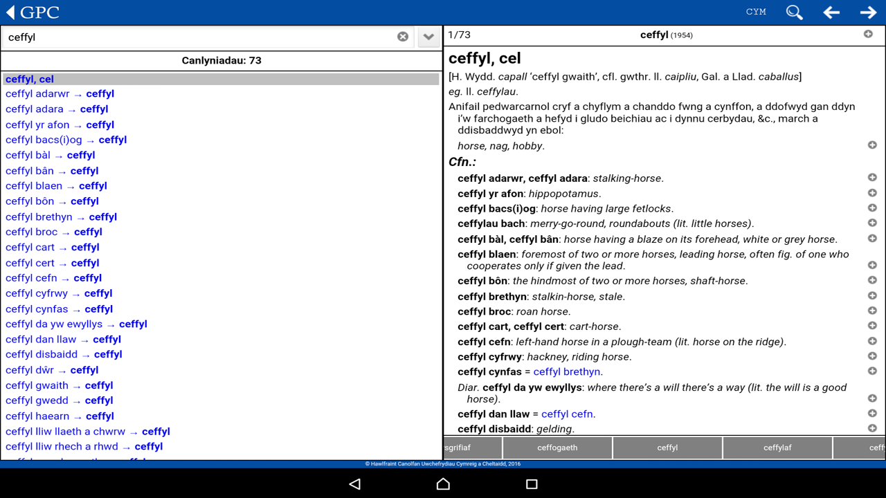Open the search magnifier in the top bar

pyautogui.click(x=794, y=12)
